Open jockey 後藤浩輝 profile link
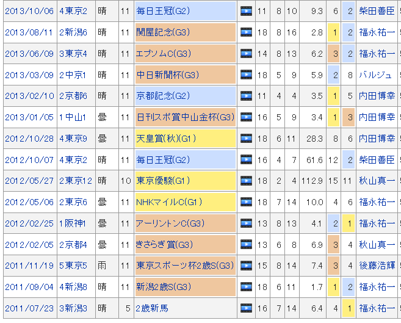 click(377, 266)
